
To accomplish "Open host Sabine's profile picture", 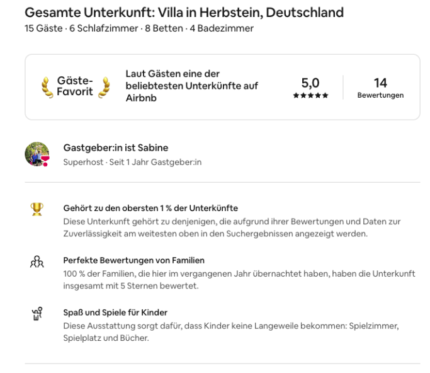I will coord(37,154).
